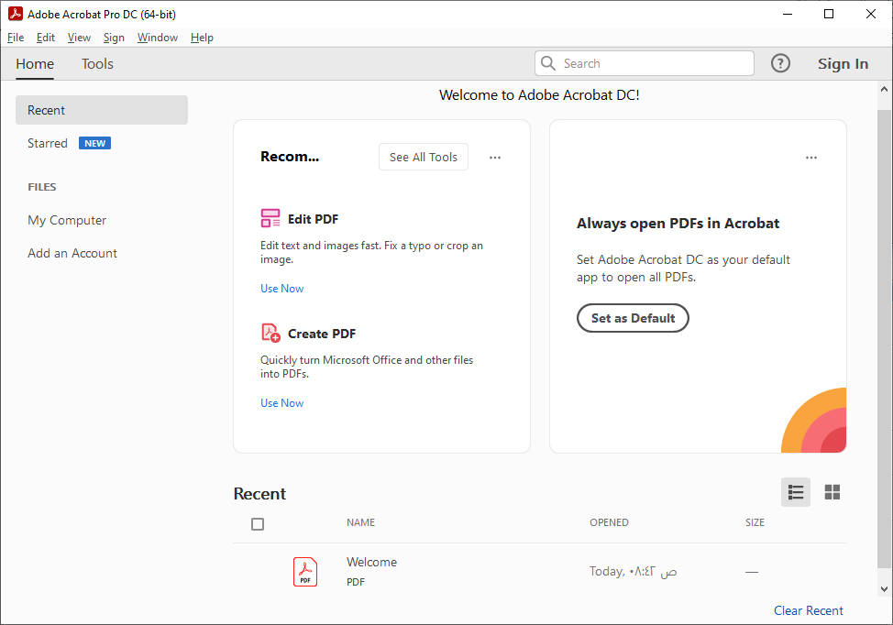
Task: Open the Sign menu
Action: coord(114,38)
